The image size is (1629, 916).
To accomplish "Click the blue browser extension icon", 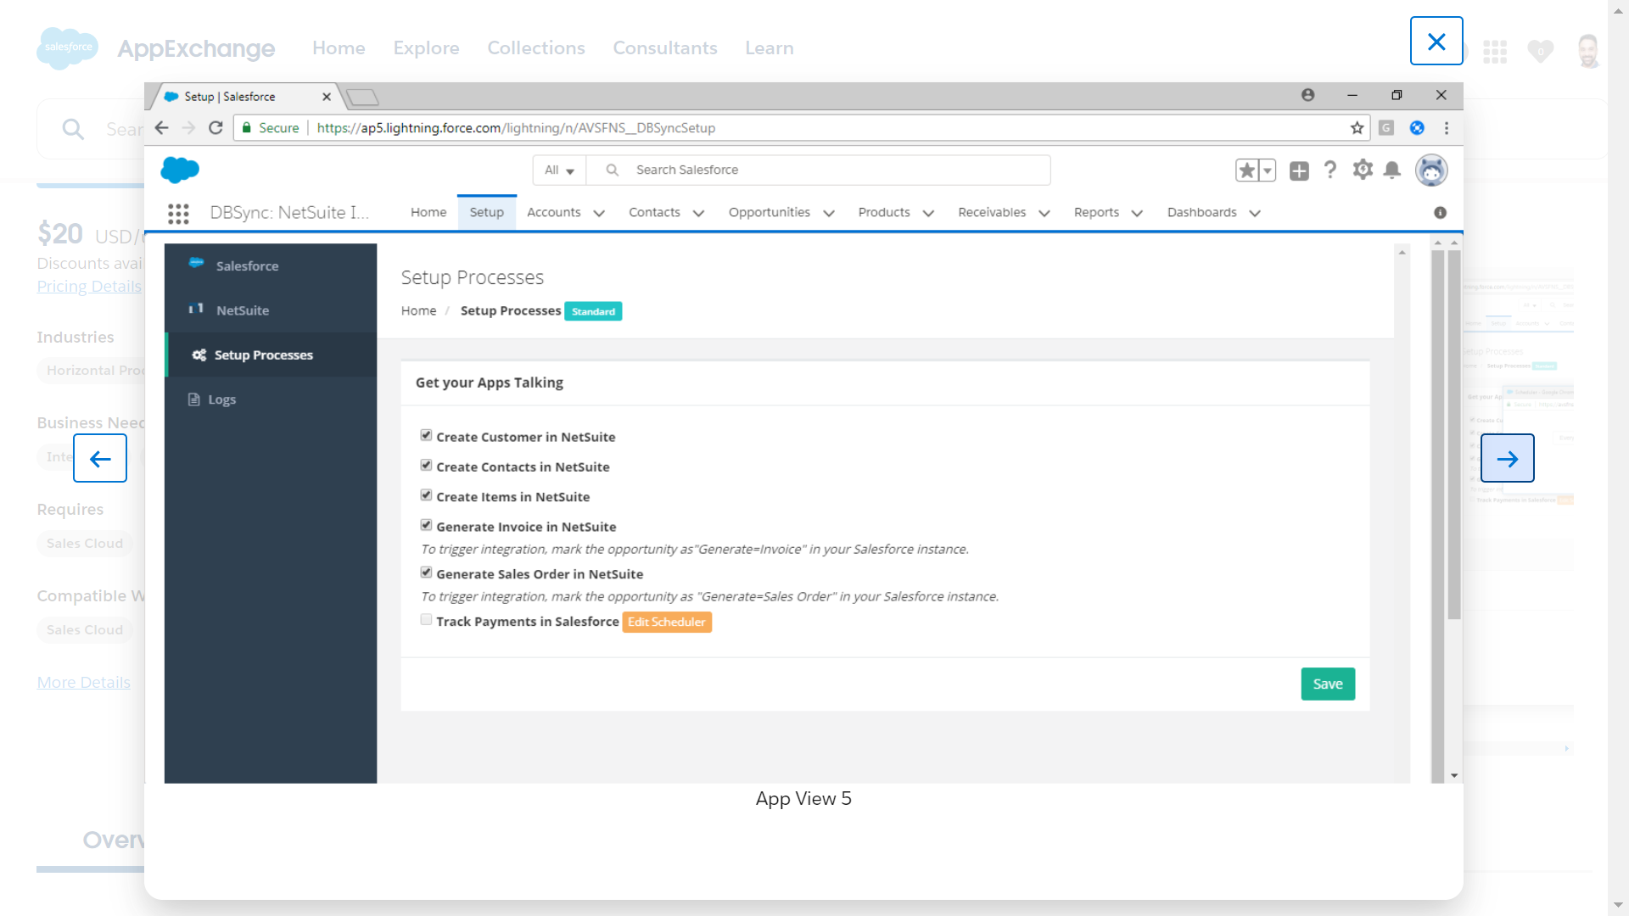I will [1417, 128].
